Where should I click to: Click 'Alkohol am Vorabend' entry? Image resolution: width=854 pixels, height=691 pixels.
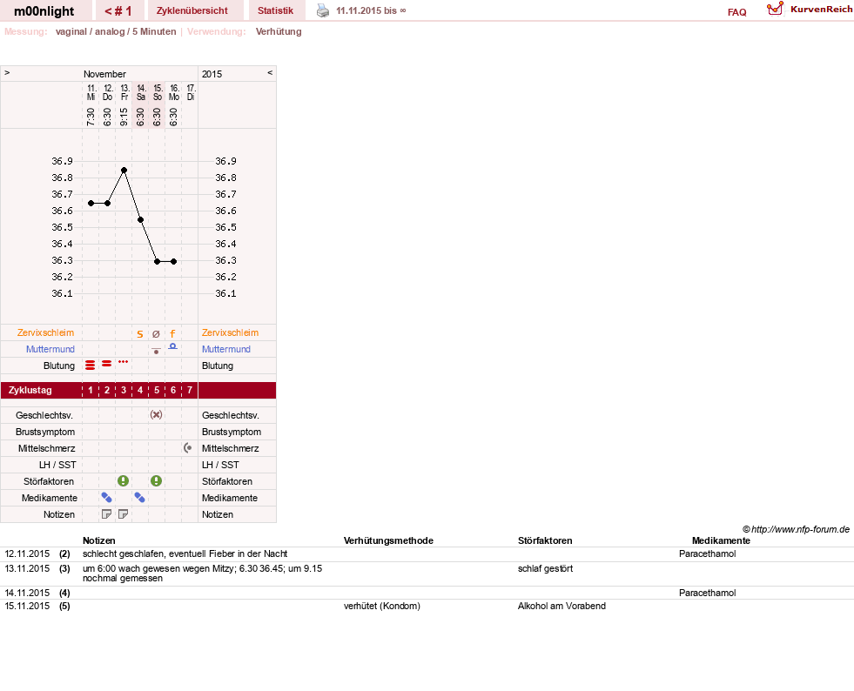[561, 606]
